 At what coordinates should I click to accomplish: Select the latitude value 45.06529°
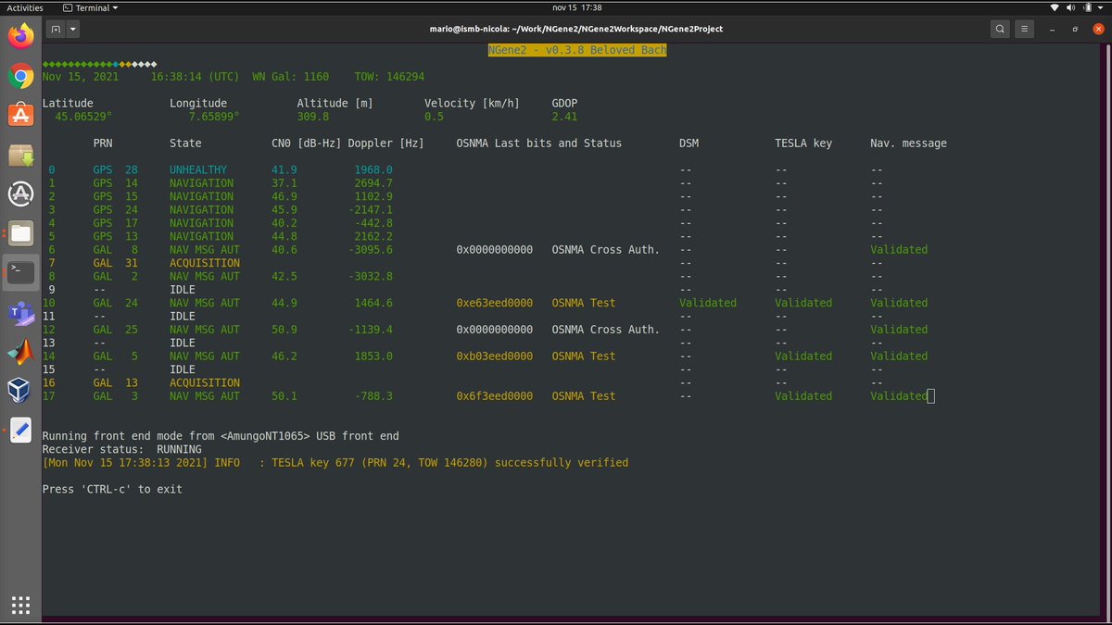pos(83,117)
